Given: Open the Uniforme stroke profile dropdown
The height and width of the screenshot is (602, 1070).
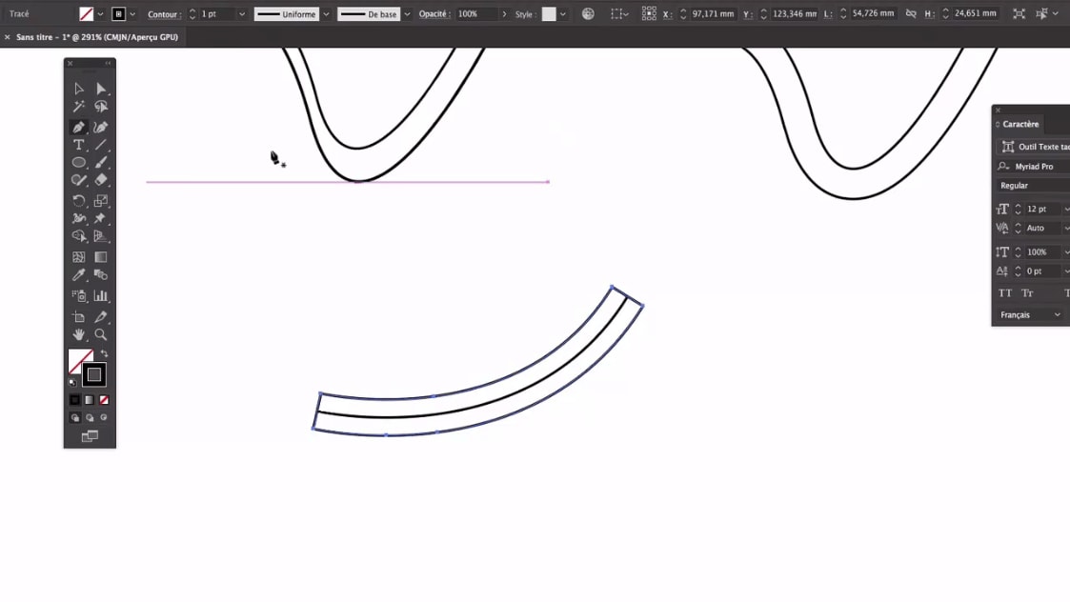Looking at the screenshot, I should (326, 14).
